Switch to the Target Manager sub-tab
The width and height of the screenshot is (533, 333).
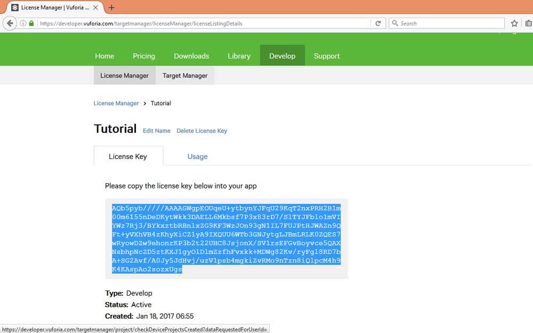[185, 76]
